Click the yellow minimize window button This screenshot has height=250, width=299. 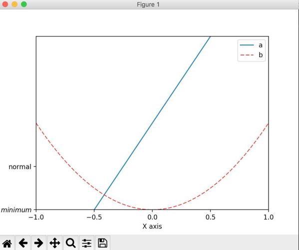coord(14,4)
